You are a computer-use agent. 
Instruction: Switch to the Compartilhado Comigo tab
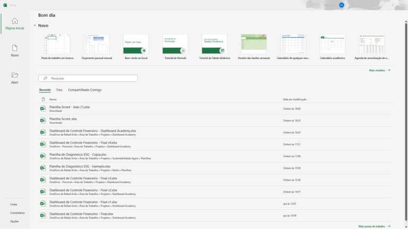[x=84, y=90]
